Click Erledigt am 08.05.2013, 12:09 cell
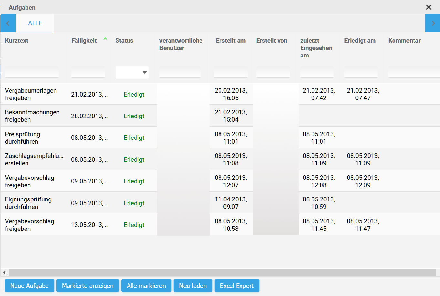Image resolution: width=440 pixels, height=296 pixels. point(363,181)
